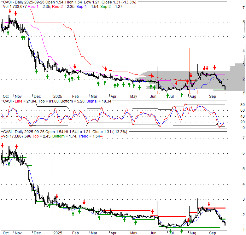The width and height of the screenshot is (246, 235).
Task: Click the 'Vol 173,867,696' text in bottom chart
Action: tap(17, 136)
